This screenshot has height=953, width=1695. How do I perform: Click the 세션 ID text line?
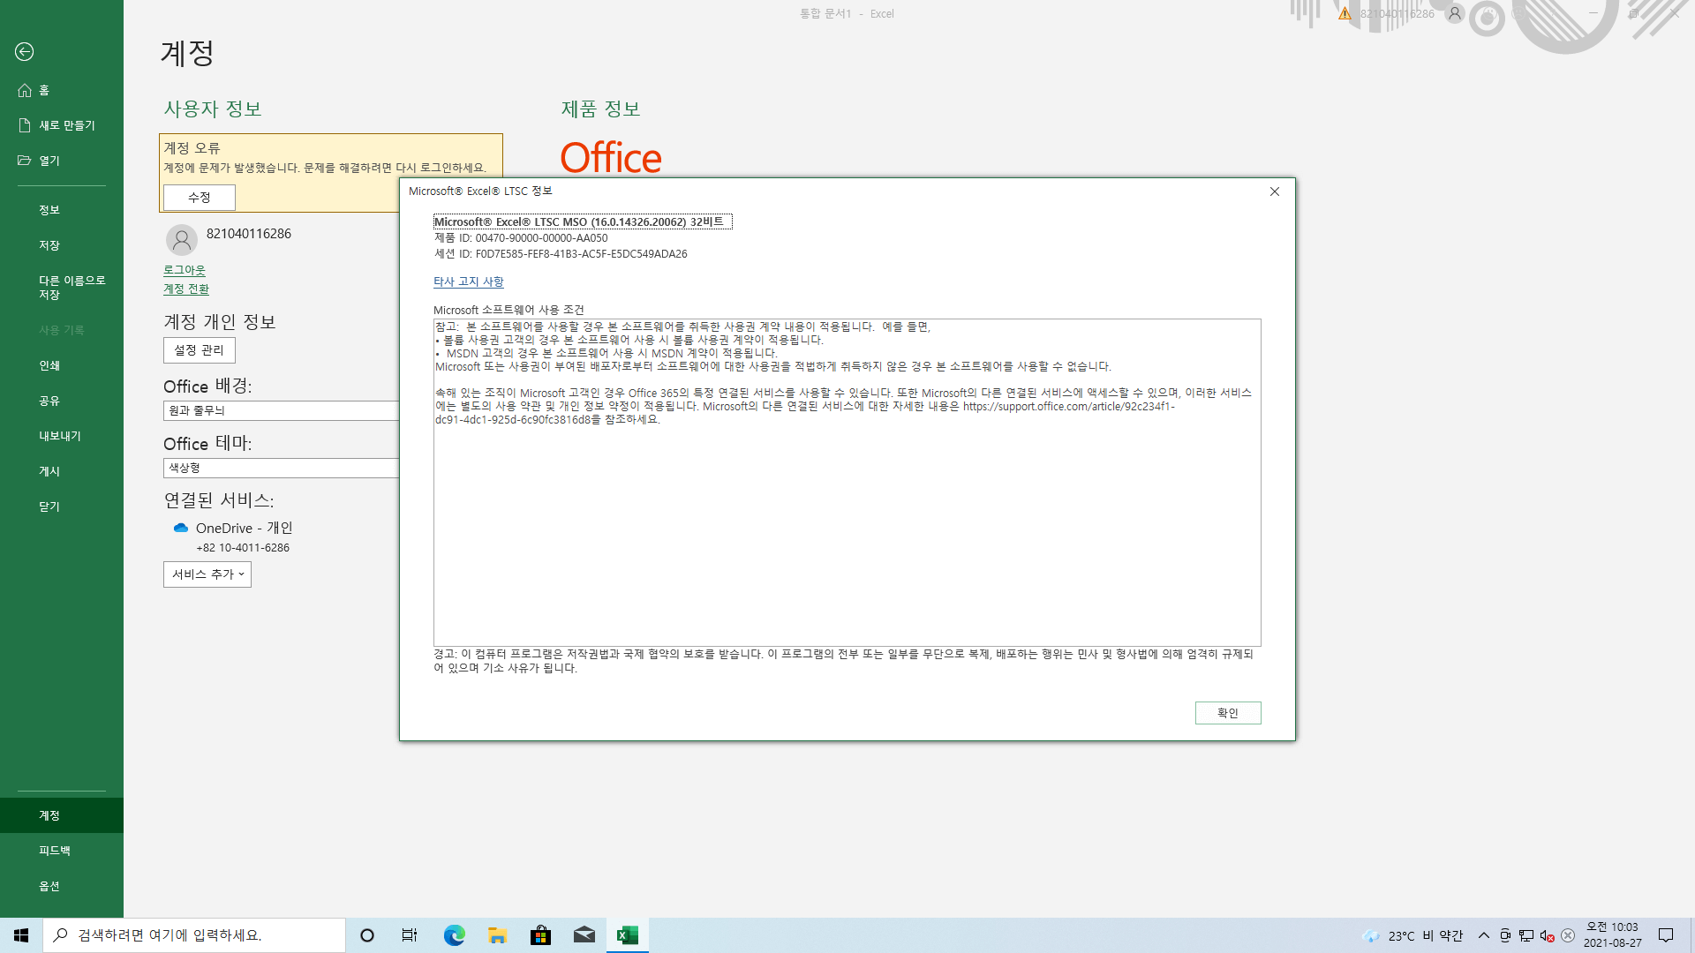[561, 254]
